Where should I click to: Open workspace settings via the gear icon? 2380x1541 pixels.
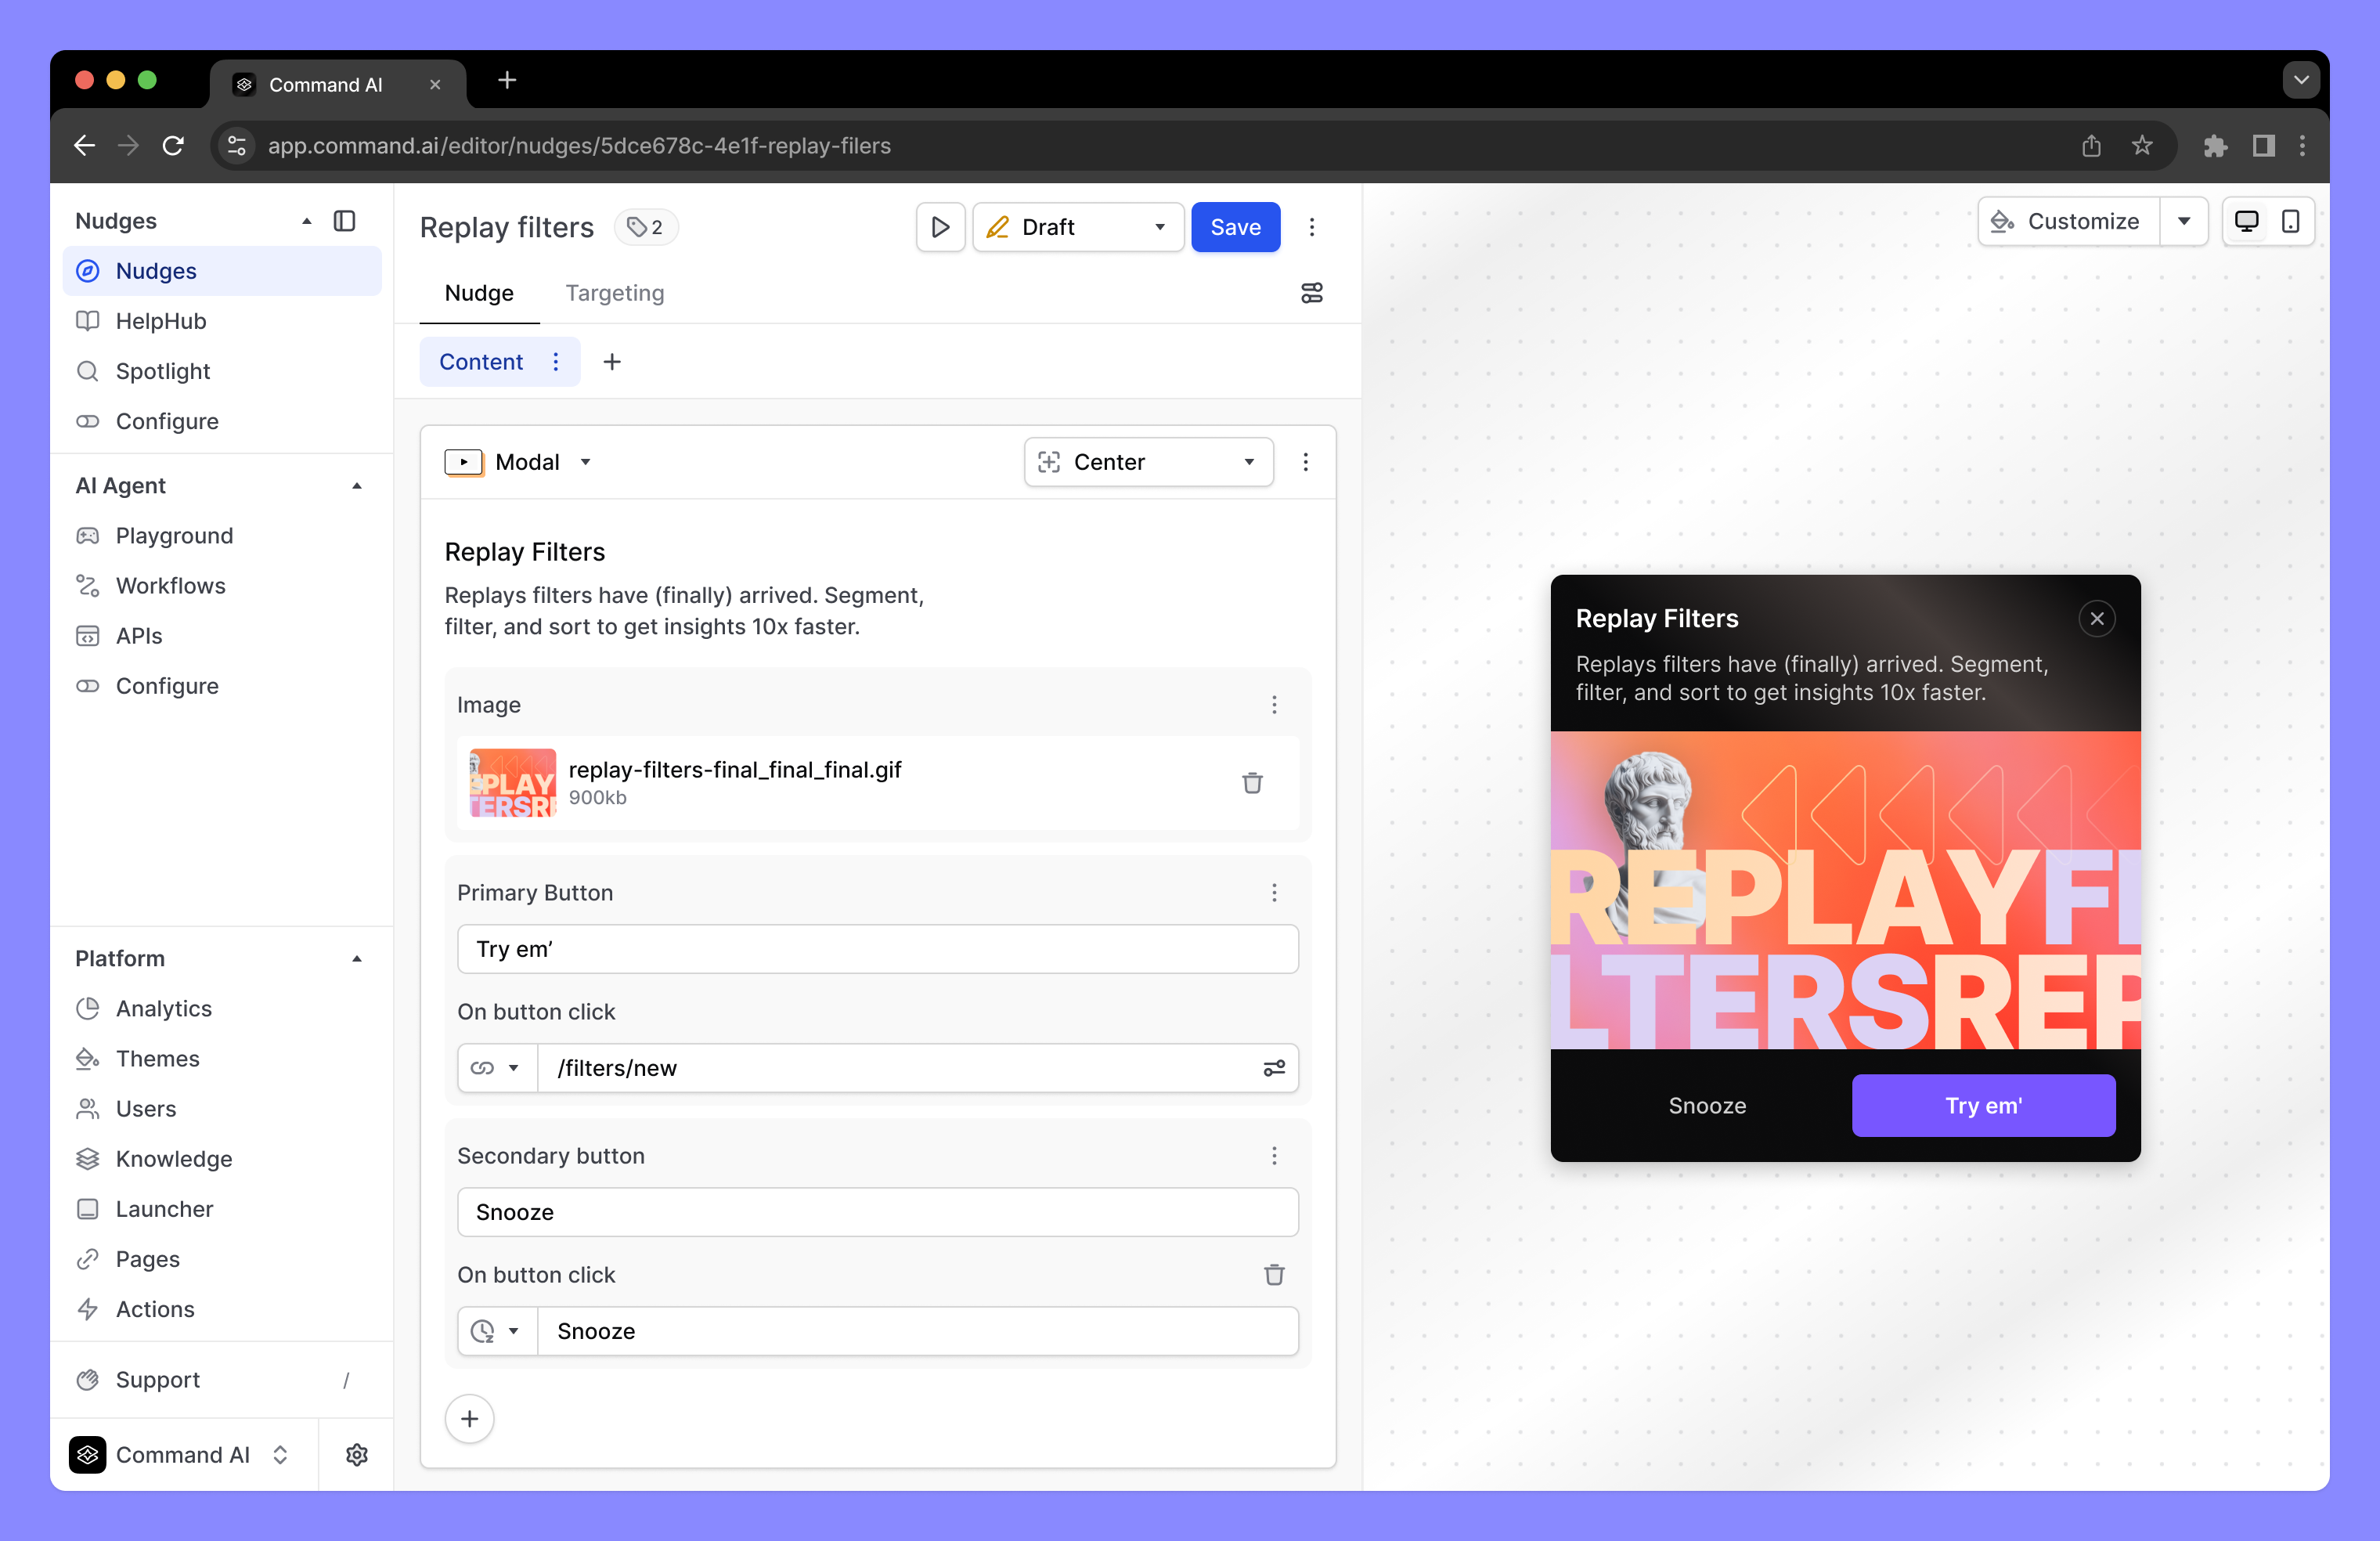pyautogui.click(x=356, y=1455)
